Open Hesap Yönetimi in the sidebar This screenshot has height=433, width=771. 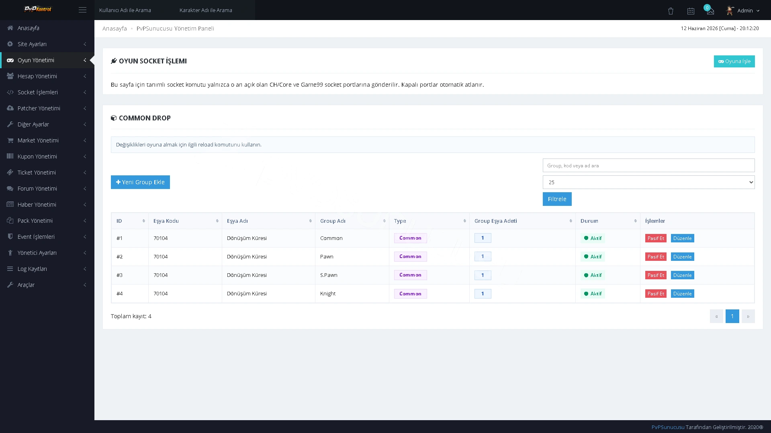click(x=47, y=76)
